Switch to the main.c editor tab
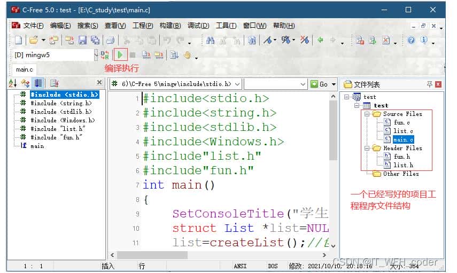The height and width of the screenshot is (273, 457). point(24,69)
